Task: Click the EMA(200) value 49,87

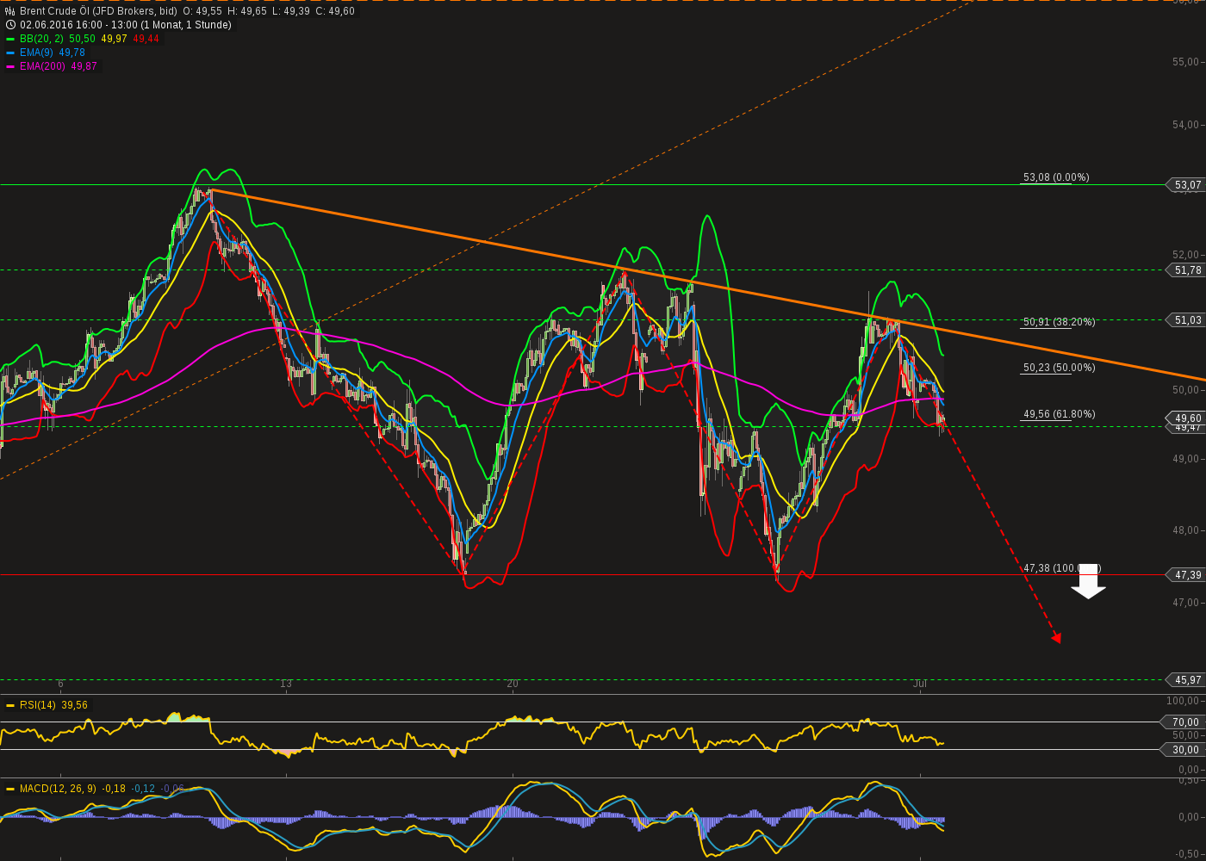Action: (84, 66)
